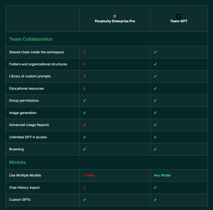Click the Team-GPT column title
This screenshot has width=213, height=210.
[x=179, y=21]
